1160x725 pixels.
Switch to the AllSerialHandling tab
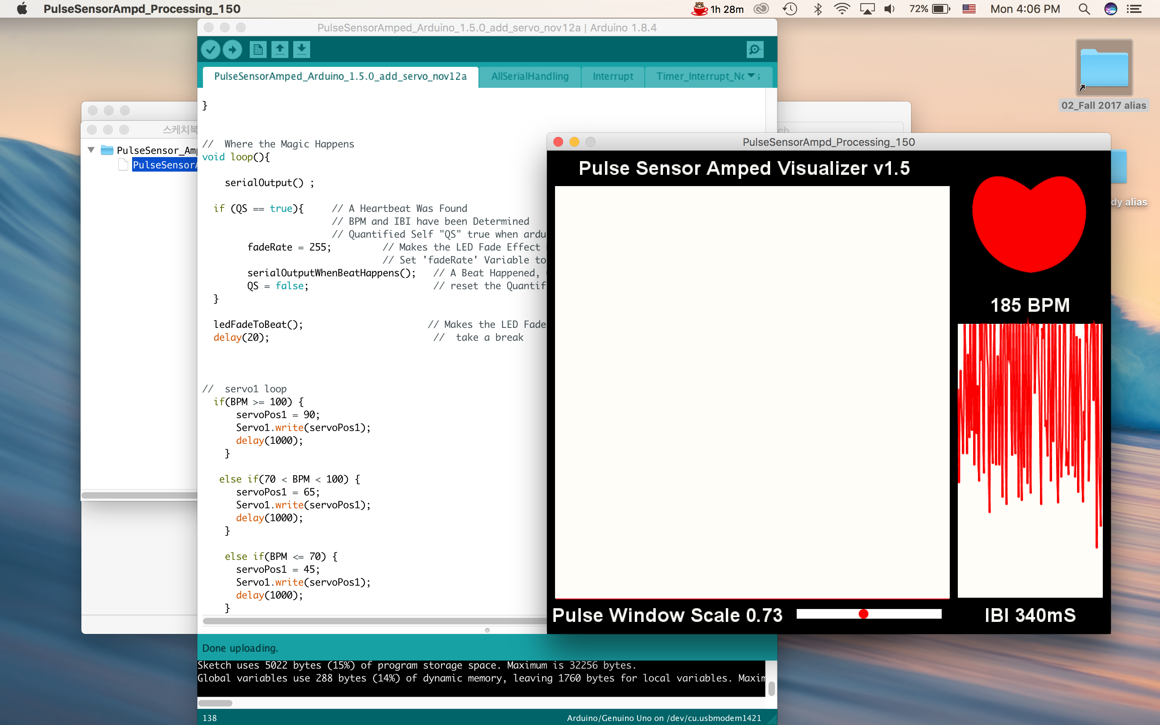point(530,76)
